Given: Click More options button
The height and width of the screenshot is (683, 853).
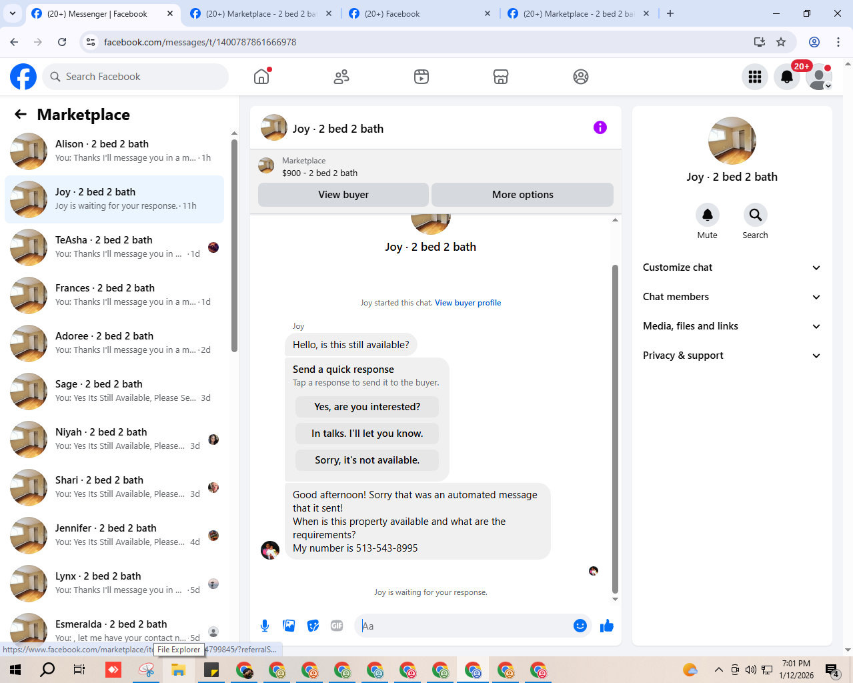Looking at the screenshot, I should click(x=523, y=195).
